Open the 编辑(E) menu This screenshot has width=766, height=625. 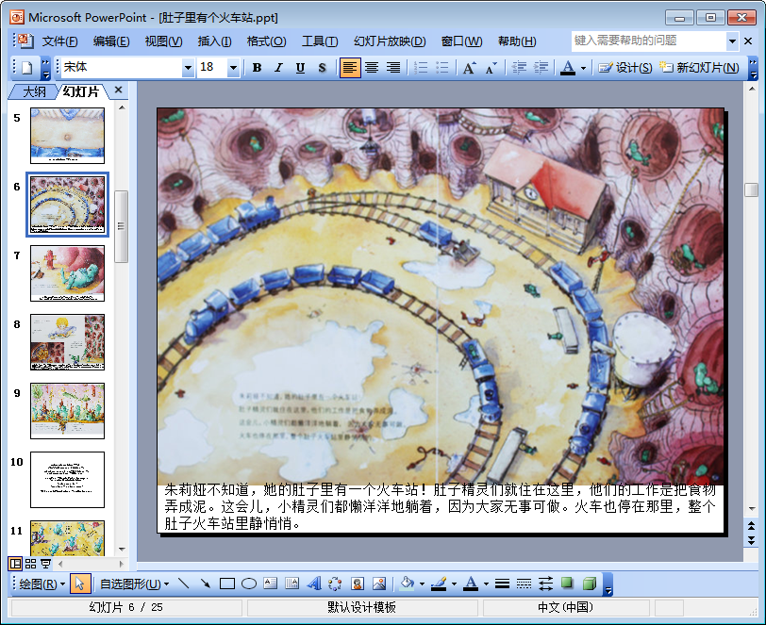[111, 41]
